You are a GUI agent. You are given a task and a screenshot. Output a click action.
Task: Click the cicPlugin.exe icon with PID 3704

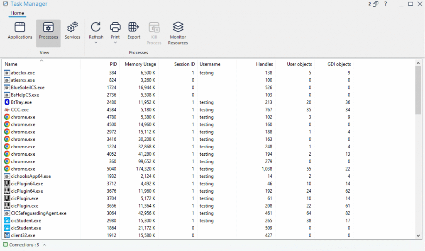point(7,198)
